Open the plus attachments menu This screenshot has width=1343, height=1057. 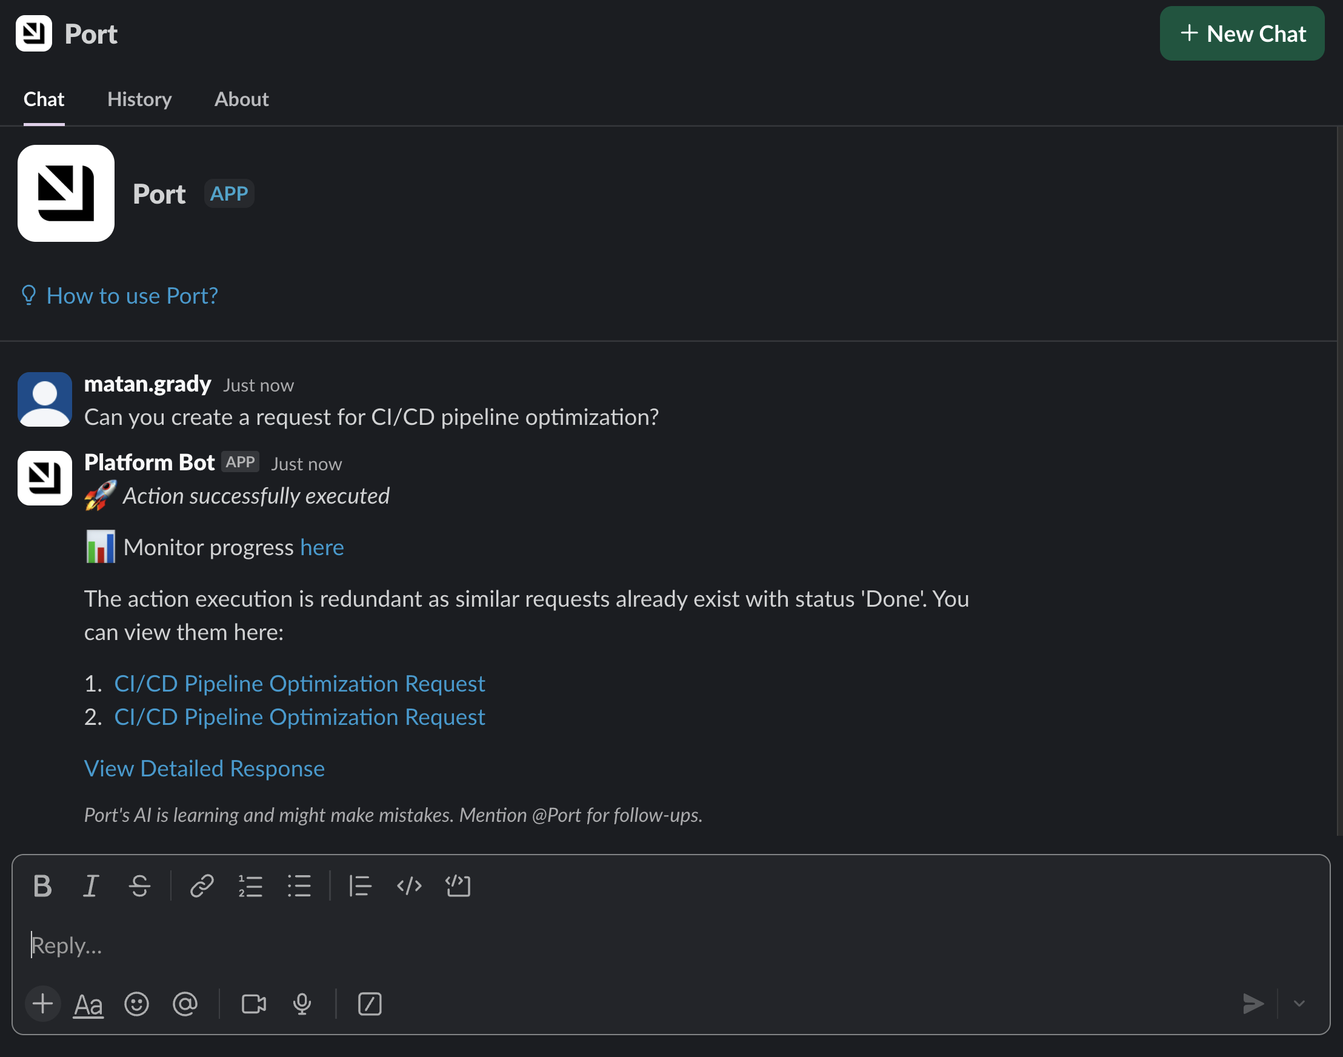[x=42, y=1004]
